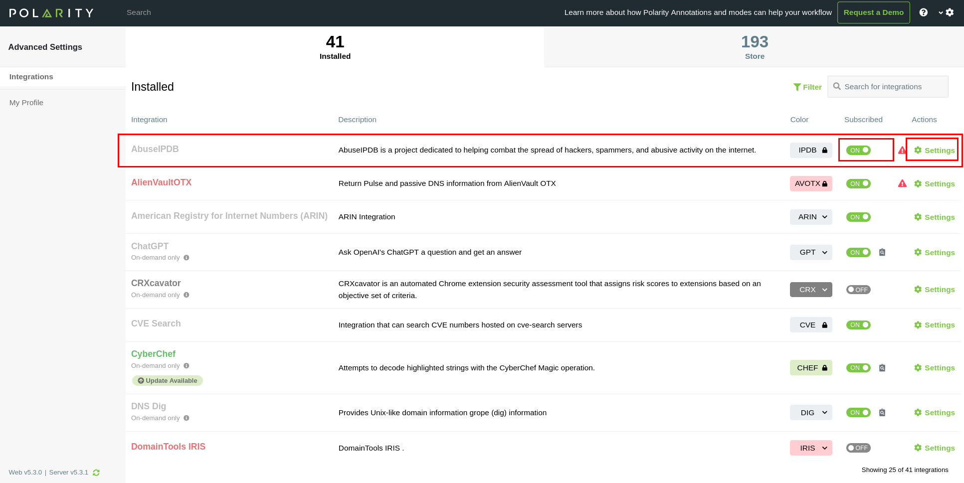Screen dimensions: 964x483
Task: Open the CRX color dropdown
Action: 811,290
